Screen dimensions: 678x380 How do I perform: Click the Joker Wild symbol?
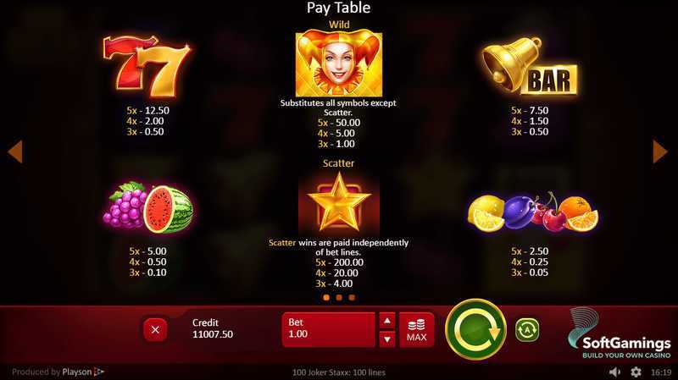point(338,63)
